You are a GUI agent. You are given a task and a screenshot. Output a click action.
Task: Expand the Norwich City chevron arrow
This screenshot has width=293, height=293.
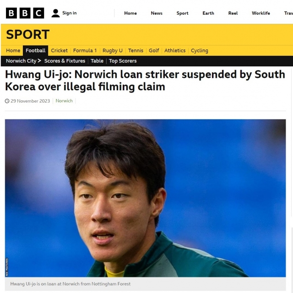[39, 61]
